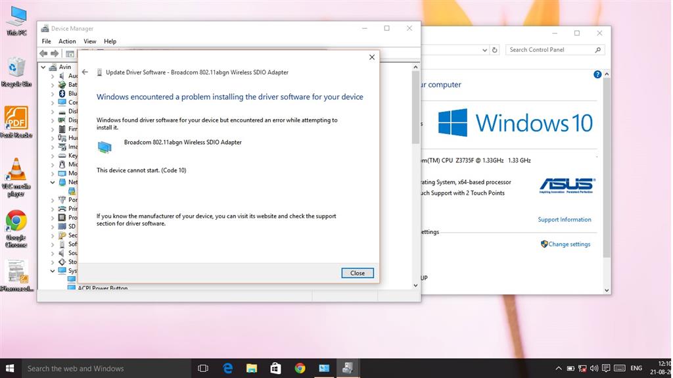Launch Microsoft Edge from taskbar
This screenshot has height=378, width=673.
coord(227,368)
